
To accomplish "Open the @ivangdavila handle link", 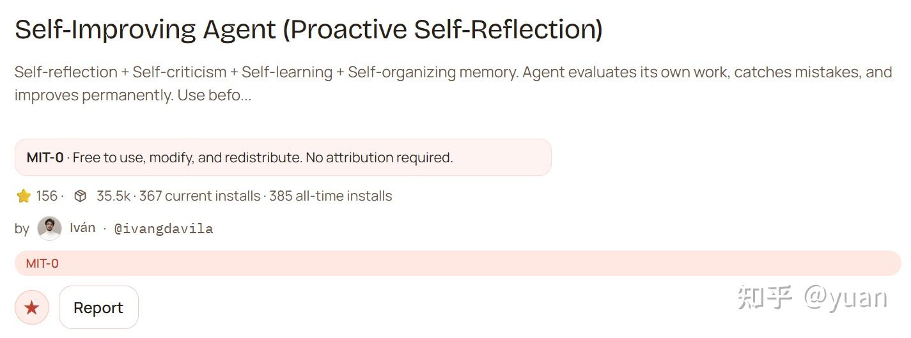I will 163,229.
